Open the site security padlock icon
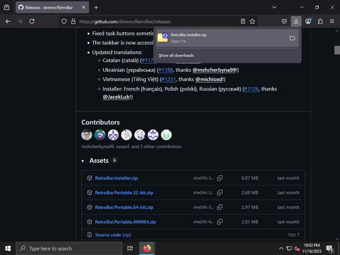This screenshot has height=255, width=340. [x=73, y=21]
